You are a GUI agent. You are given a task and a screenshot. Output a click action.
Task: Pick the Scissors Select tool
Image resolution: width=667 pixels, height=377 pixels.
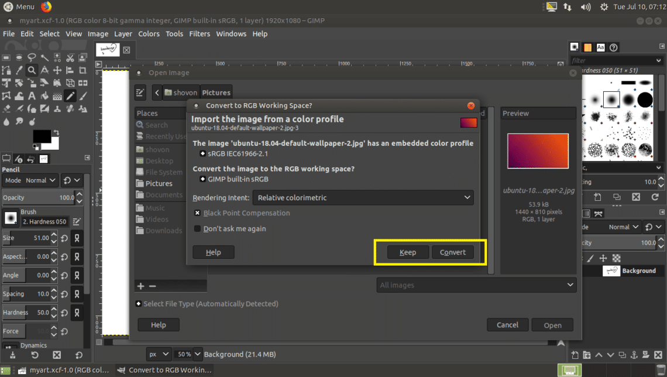click(x=70, y=57)
